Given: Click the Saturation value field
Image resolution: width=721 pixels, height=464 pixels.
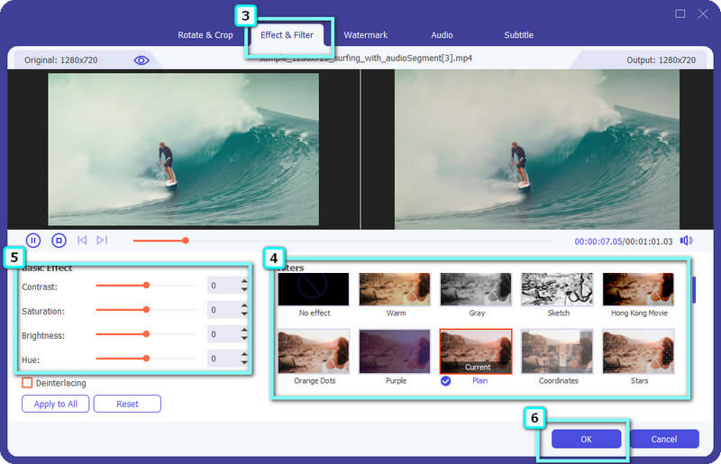Looking at the screenshot, I should [x=223, y=310].
